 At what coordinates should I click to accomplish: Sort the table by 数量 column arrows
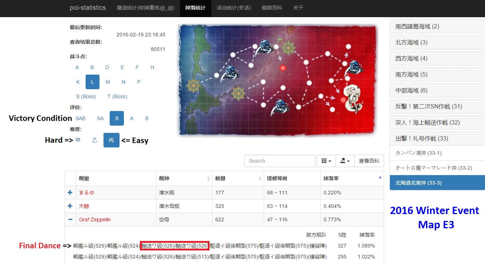pos(260,178)
